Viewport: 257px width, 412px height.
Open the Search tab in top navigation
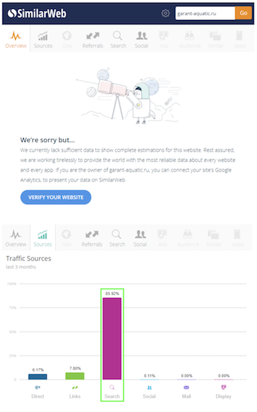(x=118, y=40)
